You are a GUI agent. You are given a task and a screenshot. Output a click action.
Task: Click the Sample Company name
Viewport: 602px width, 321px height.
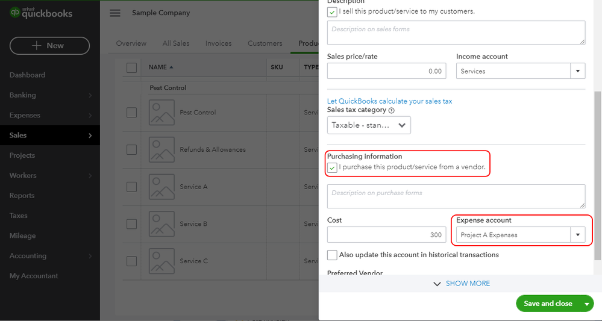(x=161, y=13)
